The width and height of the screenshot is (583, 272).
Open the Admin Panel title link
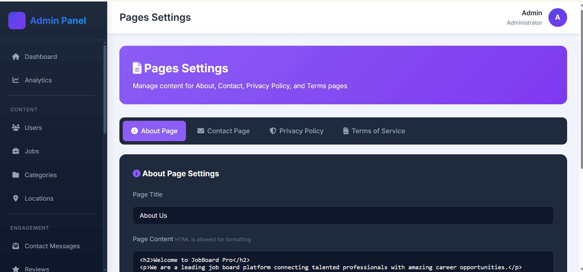point(58,20)
